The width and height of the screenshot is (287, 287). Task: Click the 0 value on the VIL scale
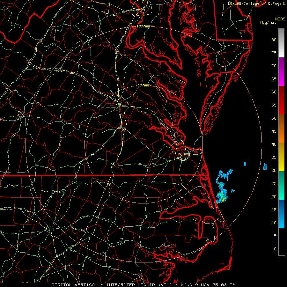tap(275, 249)
